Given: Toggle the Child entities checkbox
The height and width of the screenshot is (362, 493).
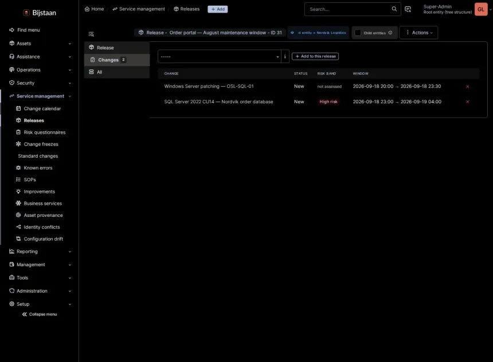Looking at the screenshot, I should coord(358,33).
